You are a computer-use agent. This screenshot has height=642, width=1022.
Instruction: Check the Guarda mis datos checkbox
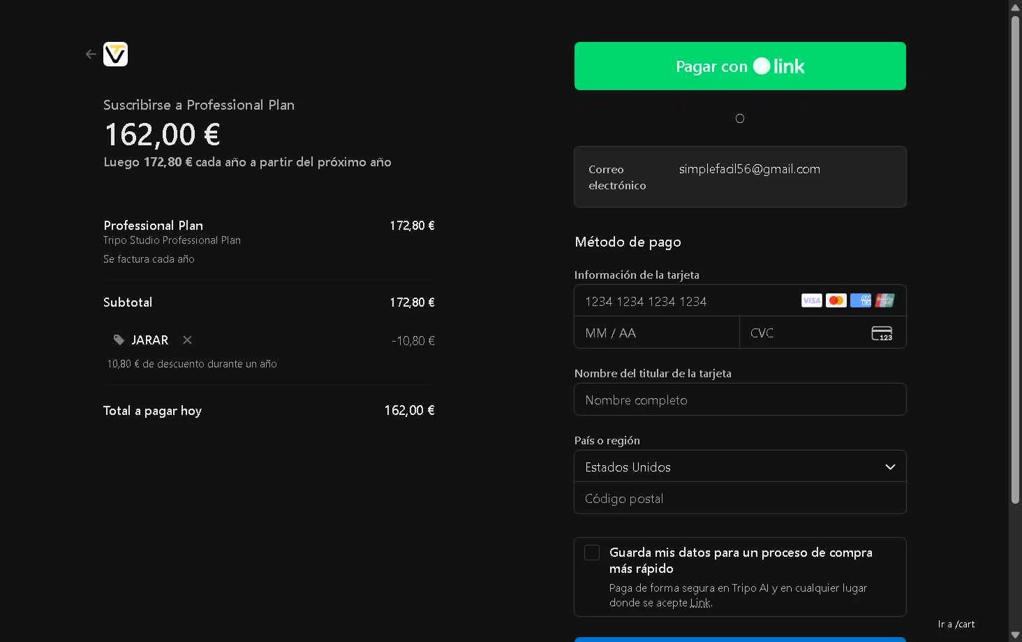(x=592, y=553)
